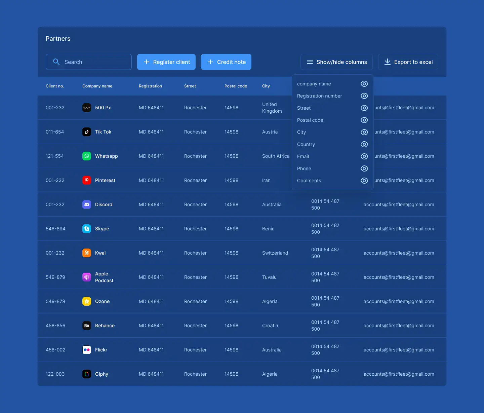This screenshot has width=484, height=413.
Task: Hide the City column via eye icon
Action: click(x=364, y=132)
